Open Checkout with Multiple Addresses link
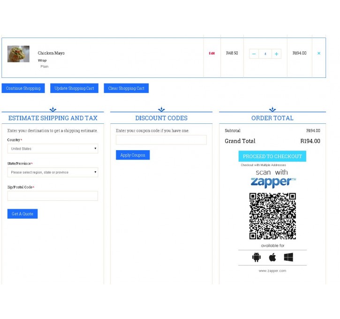The width and height of the screenshot is (340, 319). [x=263, y=165]
